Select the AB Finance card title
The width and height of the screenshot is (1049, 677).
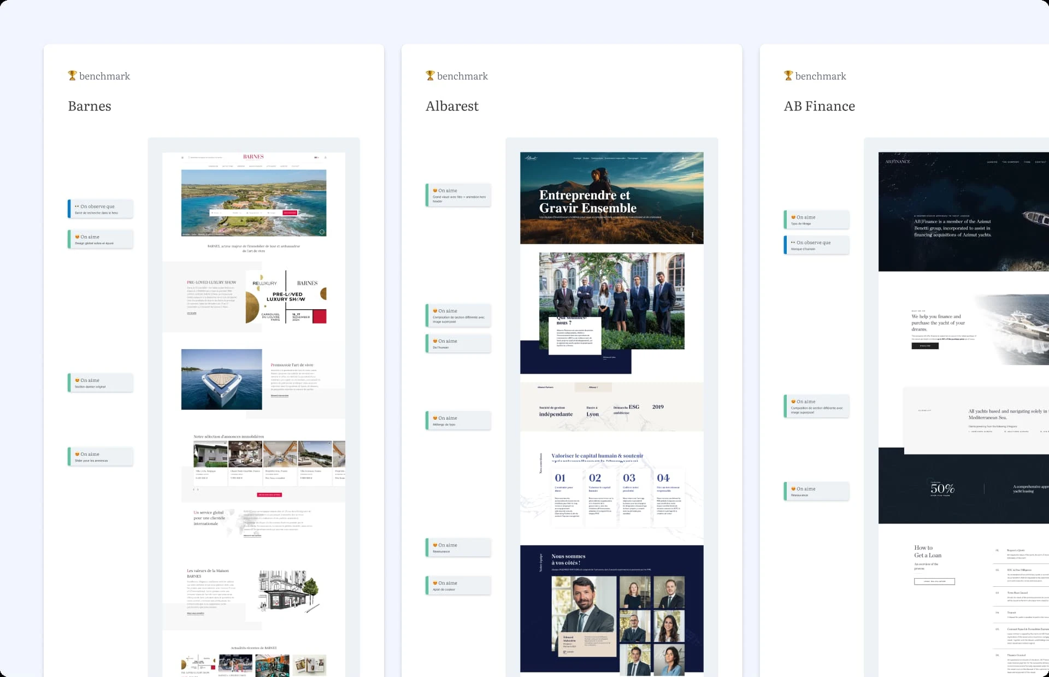(x=820, y=106)
